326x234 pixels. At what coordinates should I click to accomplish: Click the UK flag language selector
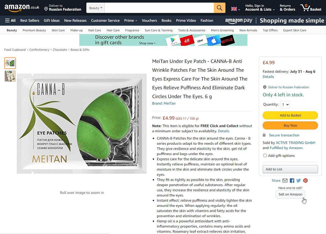pos(236,9)
